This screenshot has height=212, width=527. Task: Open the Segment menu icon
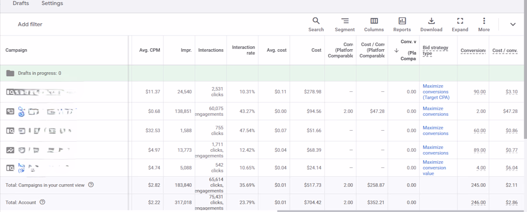point(345,21)
